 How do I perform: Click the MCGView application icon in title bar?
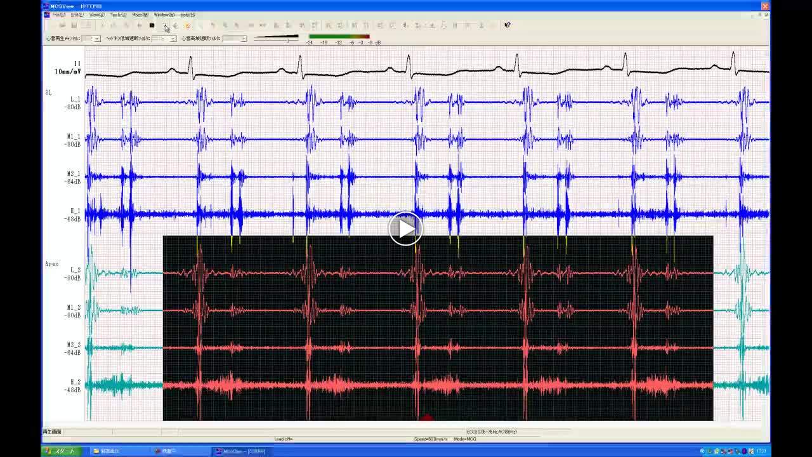point(46,6)
